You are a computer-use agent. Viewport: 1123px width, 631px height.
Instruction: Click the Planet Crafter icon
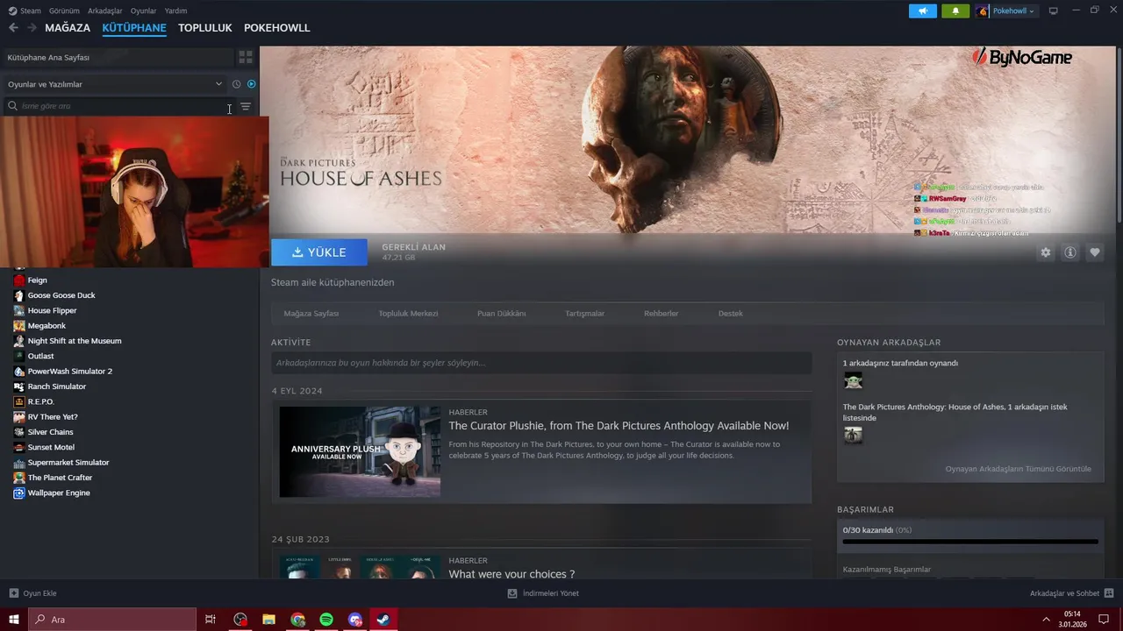(x=19, y=478)
